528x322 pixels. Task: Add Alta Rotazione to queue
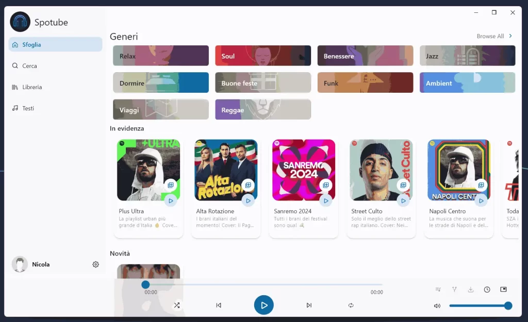pyautogui.click(x=248, y=185)
